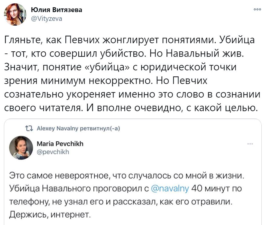Image resolution: width=268 pixels, height=225 pixels.
Task: Click "Alexey Navalny ретвитнул(-а)" label
Action: coord(78,128)
